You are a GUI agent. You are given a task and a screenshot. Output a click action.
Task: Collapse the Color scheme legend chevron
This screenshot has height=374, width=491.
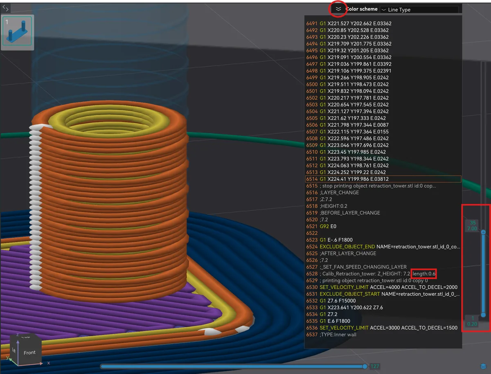338,9
